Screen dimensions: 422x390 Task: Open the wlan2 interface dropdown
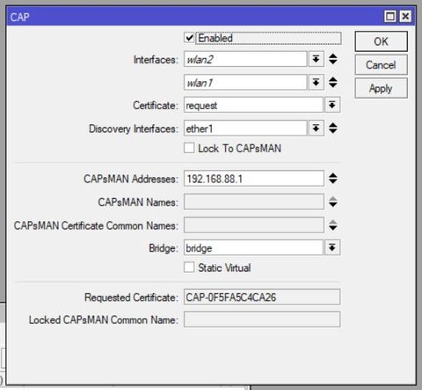pos(316,59)
